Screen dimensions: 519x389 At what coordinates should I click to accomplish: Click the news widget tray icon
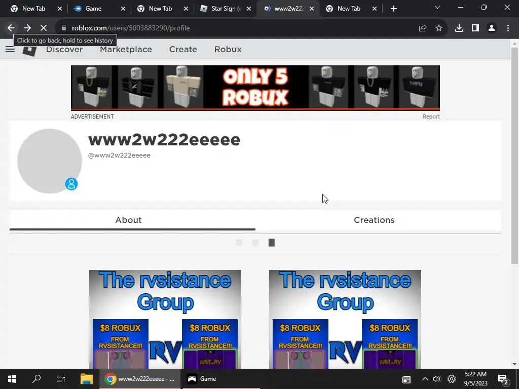click(x=406, y=379)
